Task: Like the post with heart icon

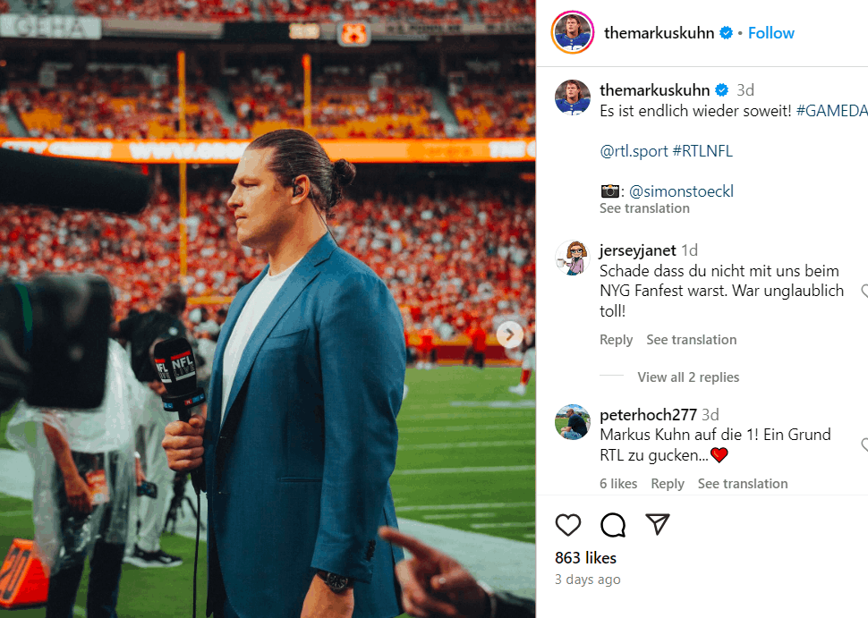Action: click(568, 525)
